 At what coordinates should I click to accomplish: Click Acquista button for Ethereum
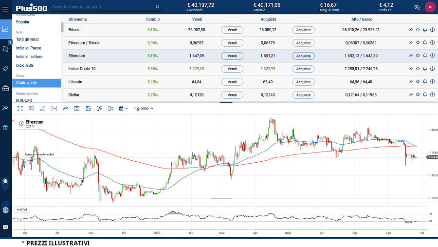303,56
